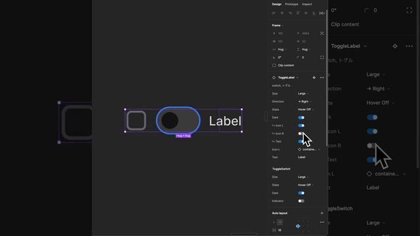Toggle the Indicator switch

(x=301, y=201)
